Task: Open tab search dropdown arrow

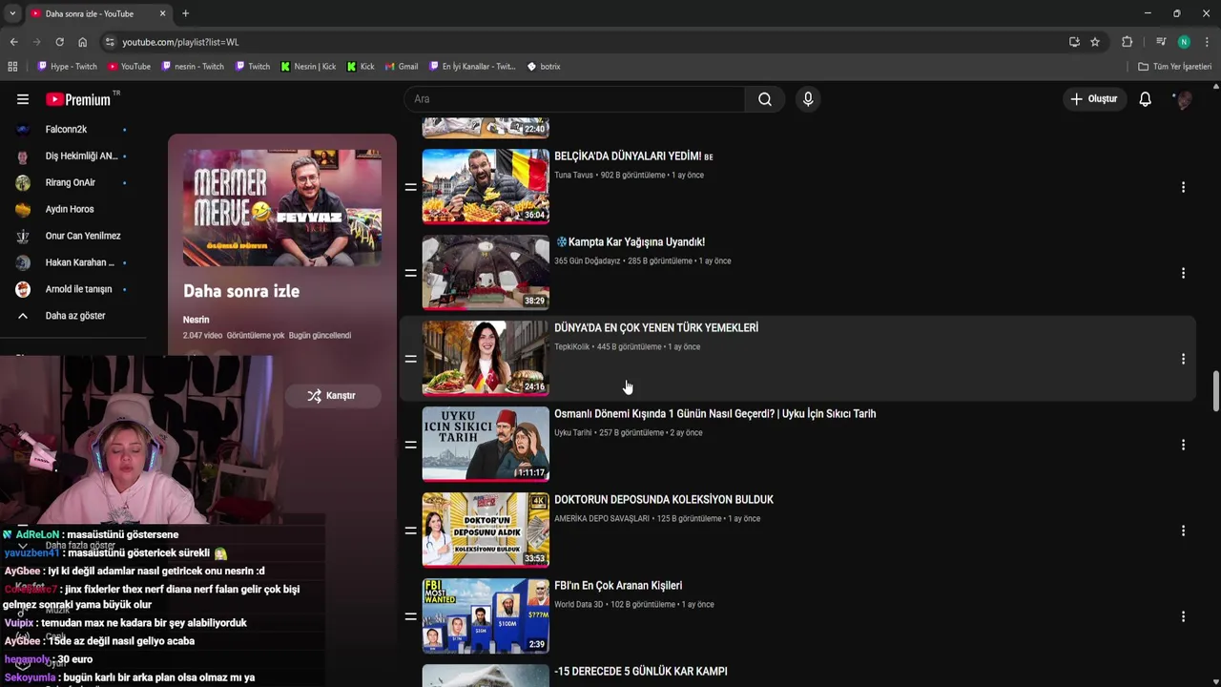Action: (x=12, y=13)
